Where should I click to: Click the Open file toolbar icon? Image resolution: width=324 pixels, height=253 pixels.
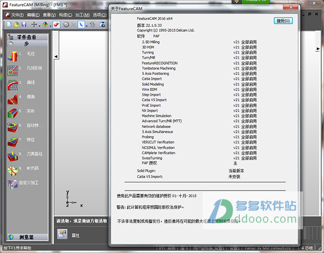pyautogui.click(x=17, y=25)
